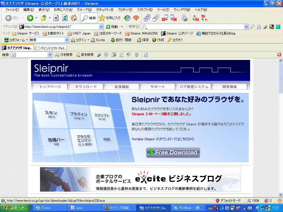
Task: Click the 100% zoom status indicator
Action: click(x=253, y=201)
